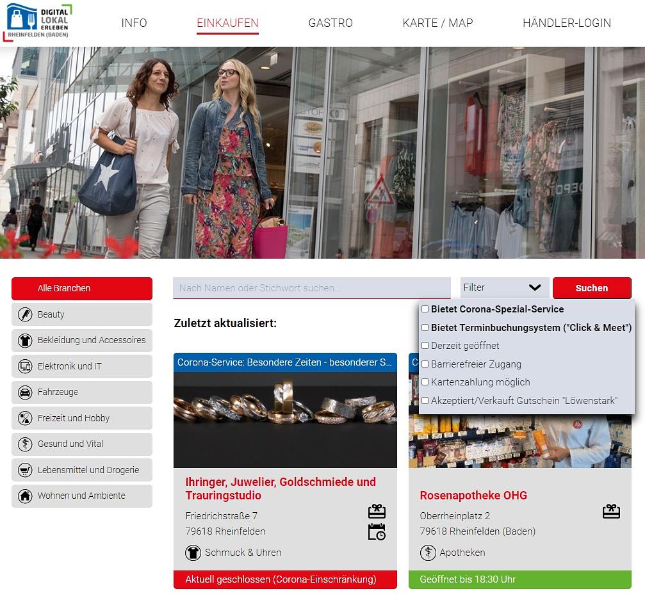Image resolution: width=645 pixels, height=598 pixels.
Task: Click the appointment calendar icon on Ihringer card
Action: click(x=377, y=532)
